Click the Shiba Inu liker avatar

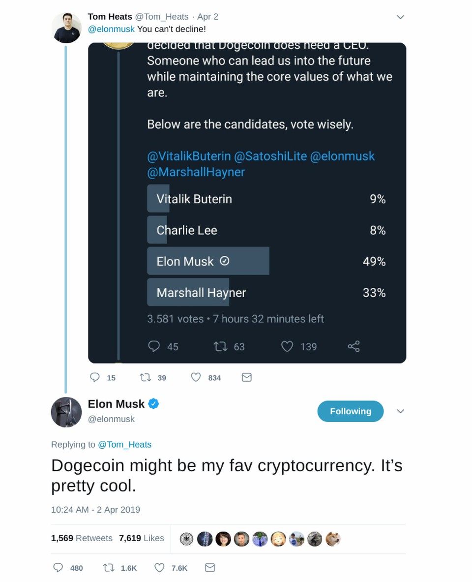tap(333, 539)
